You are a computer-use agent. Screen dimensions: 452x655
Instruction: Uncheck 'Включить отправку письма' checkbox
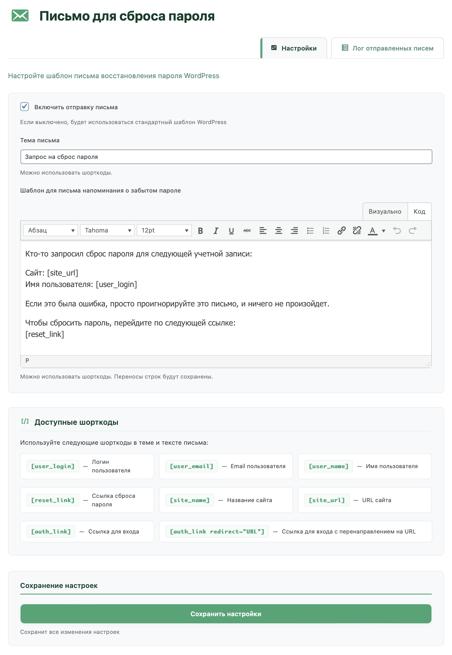25,107
